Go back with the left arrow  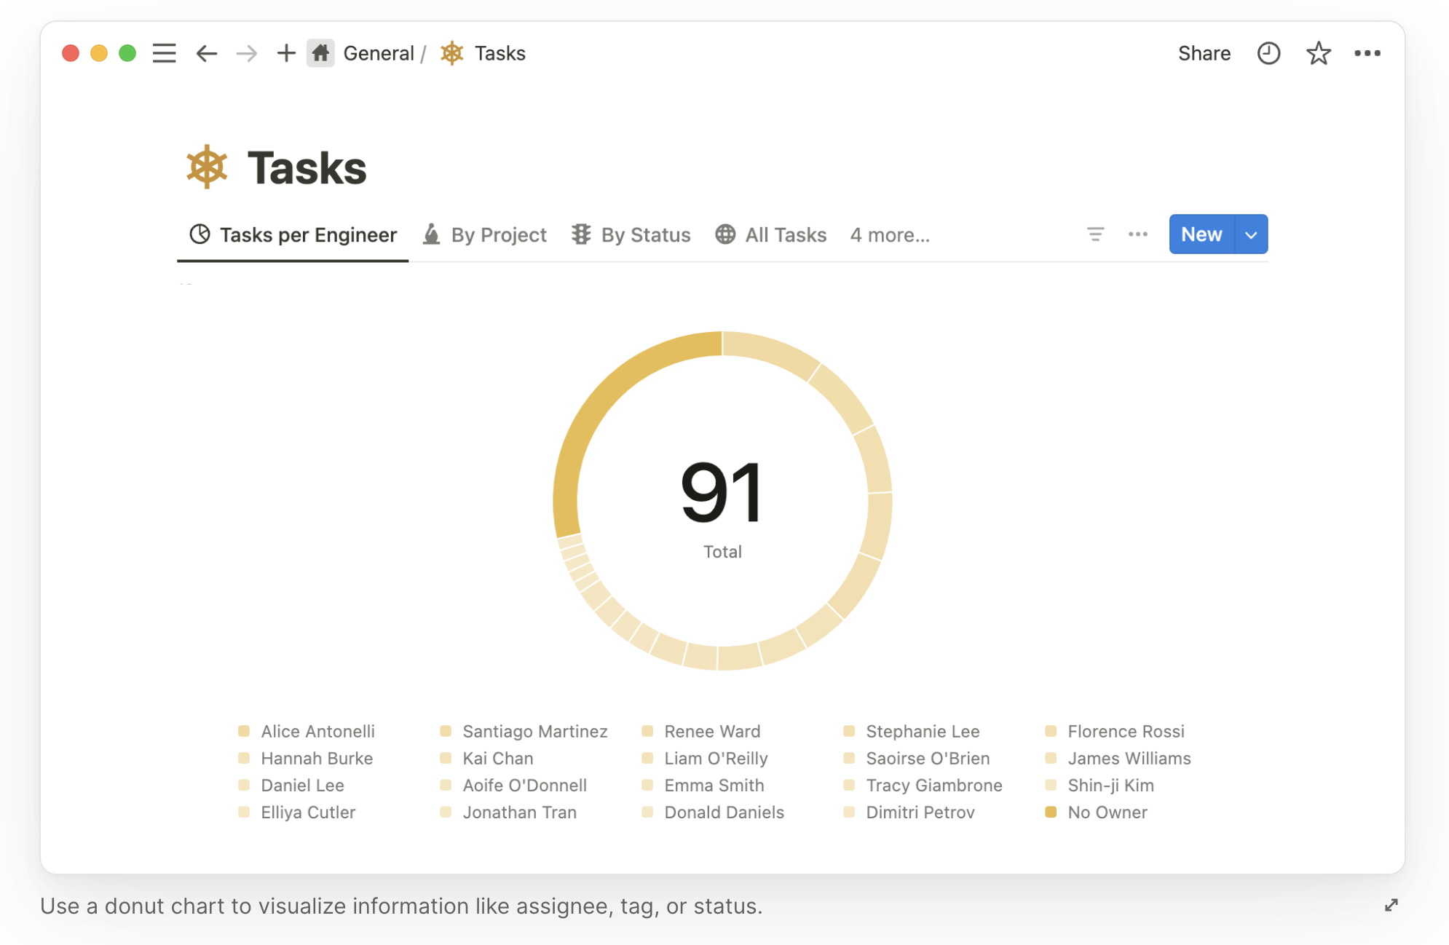[207, 53]
